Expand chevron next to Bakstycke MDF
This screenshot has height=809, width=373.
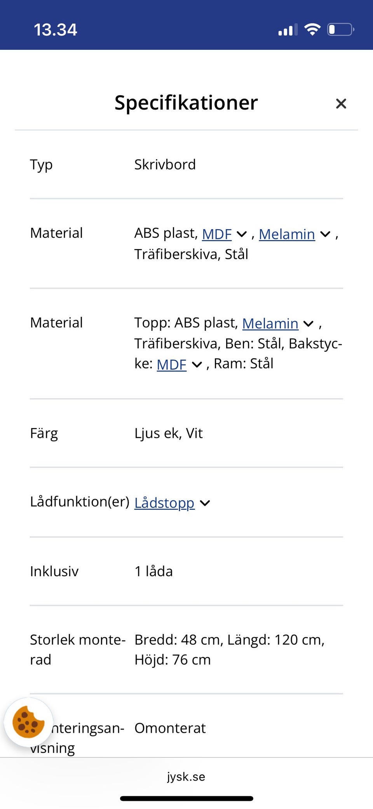pyautogui.click(x=197, y=365)
